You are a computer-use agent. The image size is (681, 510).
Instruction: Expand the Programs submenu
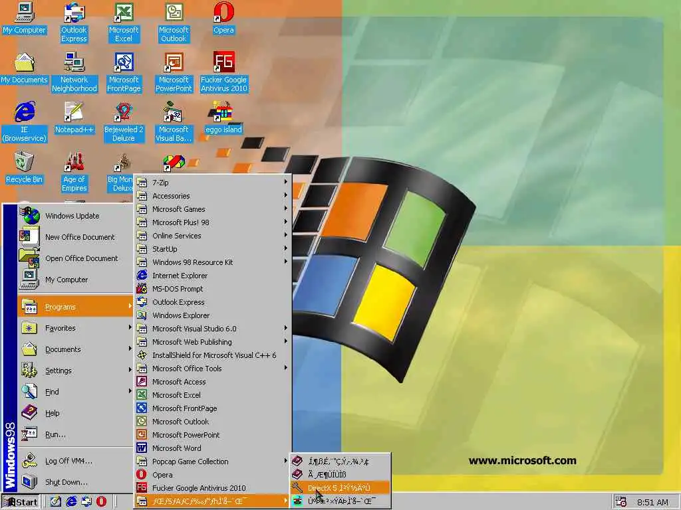(75, 307)
